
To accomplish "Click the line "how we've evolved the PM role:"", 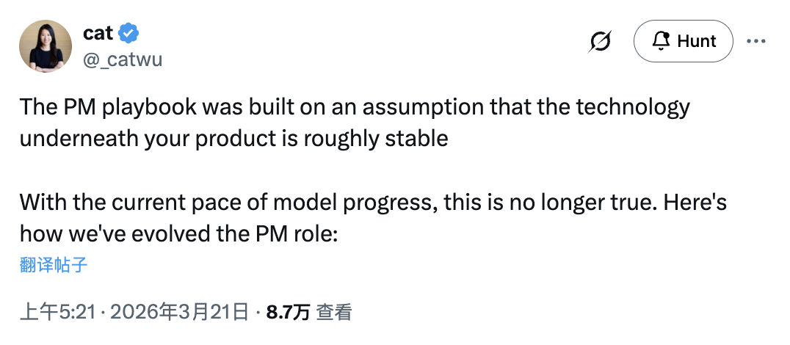I will point(178,234).
